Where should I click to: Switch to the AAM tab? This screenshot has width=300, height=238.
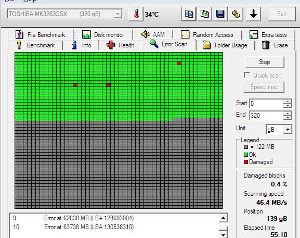(153, 35)
